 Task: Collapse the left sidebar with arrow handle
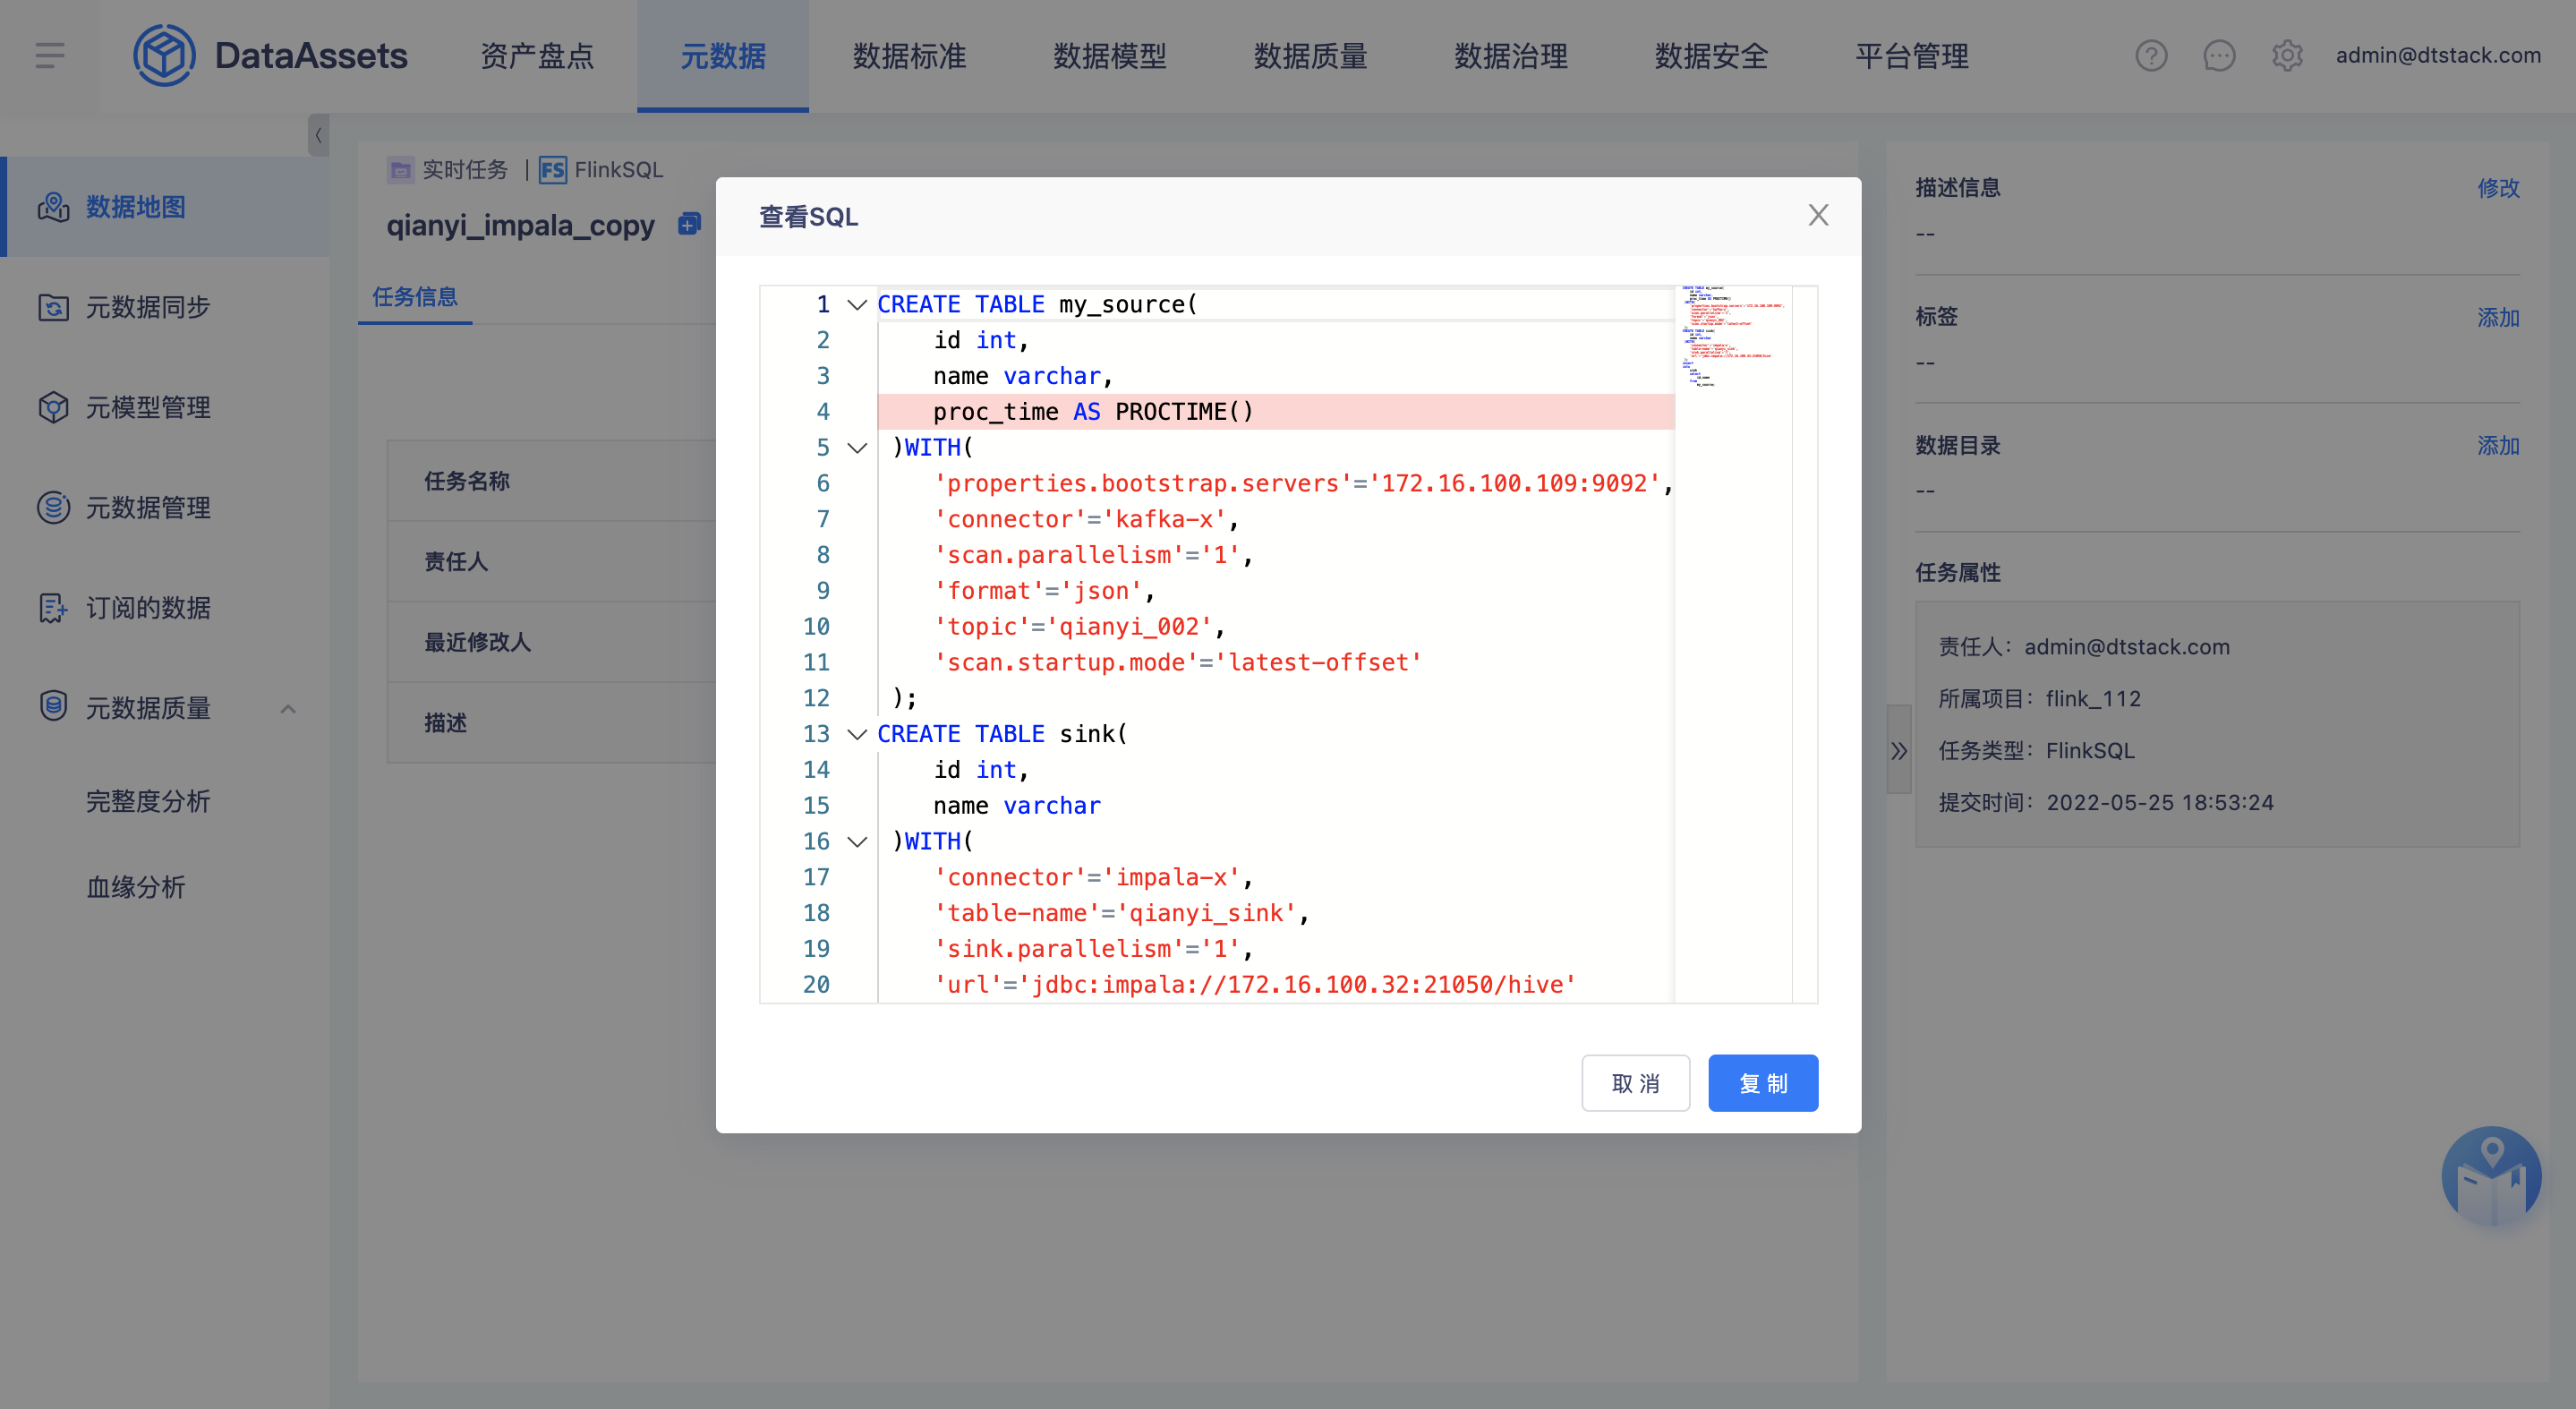pyautogui.click(x=318, y=135)
